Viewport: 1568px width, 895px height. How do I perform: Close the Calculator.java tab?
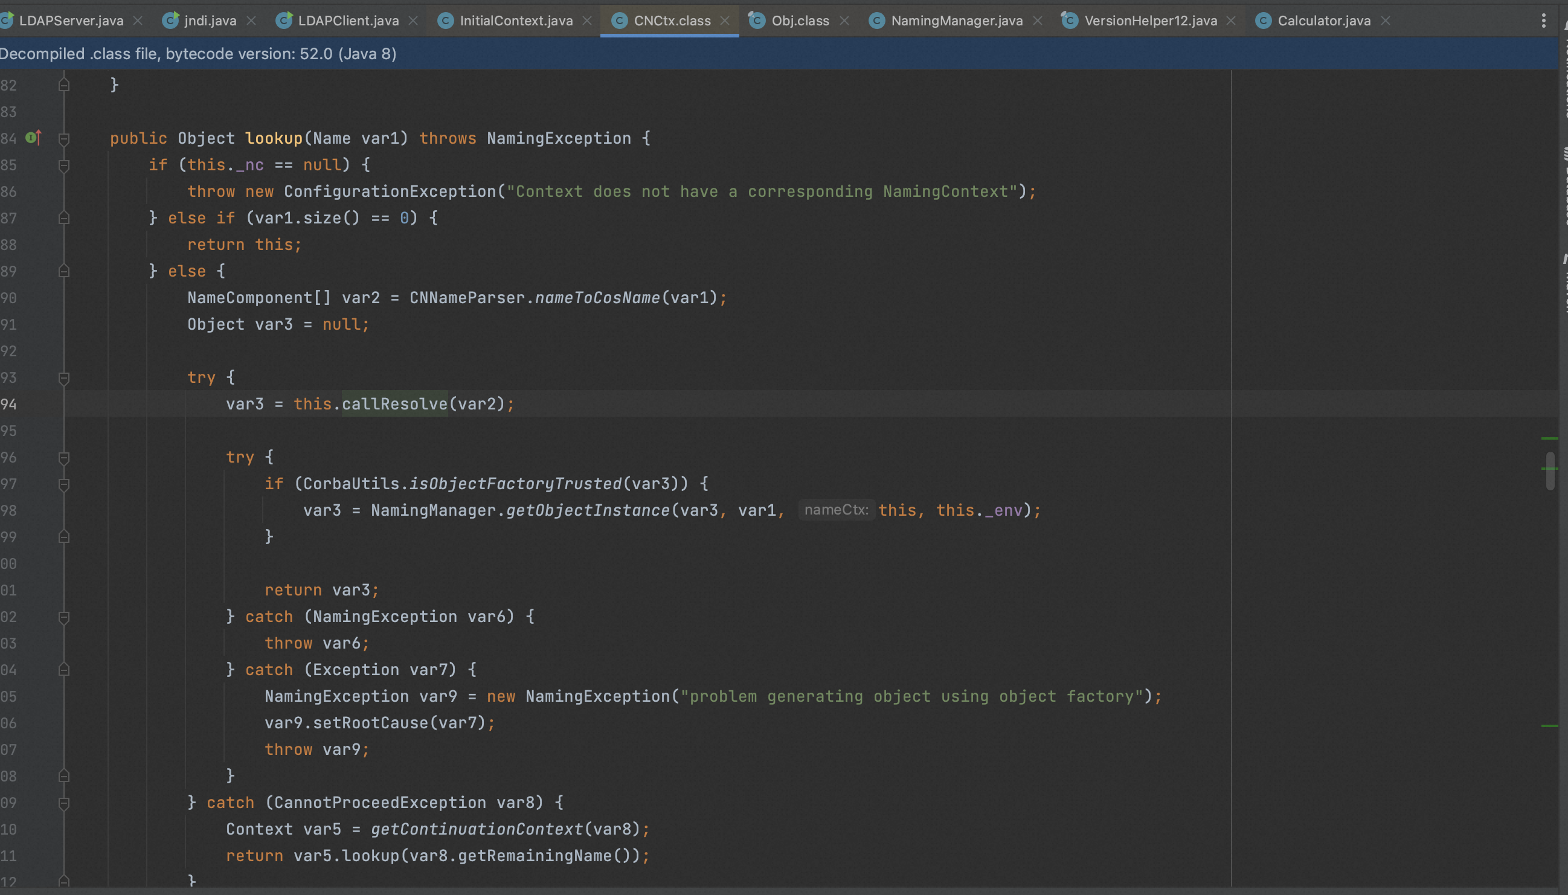coord(1386,21)
